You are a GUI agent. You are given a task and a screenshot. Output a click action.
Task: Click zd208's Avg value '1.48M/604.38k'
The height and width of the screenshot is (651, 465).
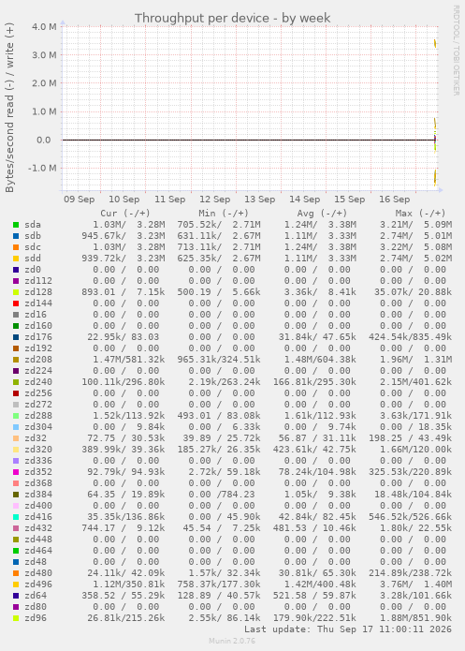(320, 360)
